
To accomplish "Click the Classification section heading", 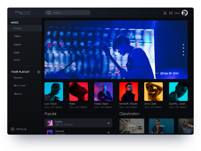I will pos(130,114).
